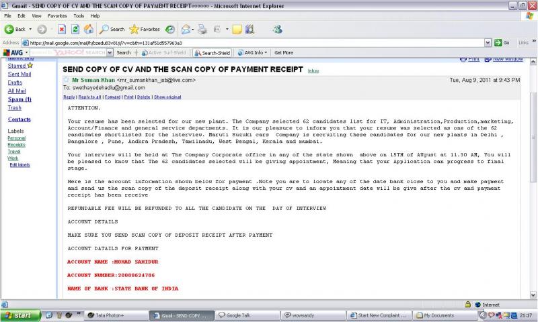This screenshot has width=538, height=322.
Task: Click the vertical scrollbar down arrow
Action: coord(533,295)
